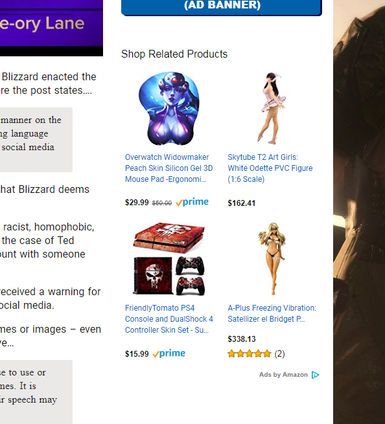385x424 pixels.
Task: Click the Prime logo beside $15.99
Action: 169,353
